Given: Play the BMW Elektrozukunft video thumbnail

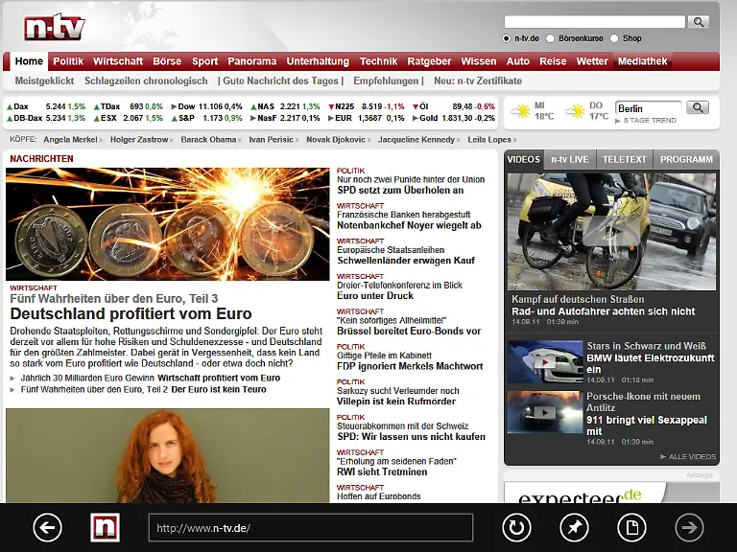Looking at the screenshot, I should [545, 362].
